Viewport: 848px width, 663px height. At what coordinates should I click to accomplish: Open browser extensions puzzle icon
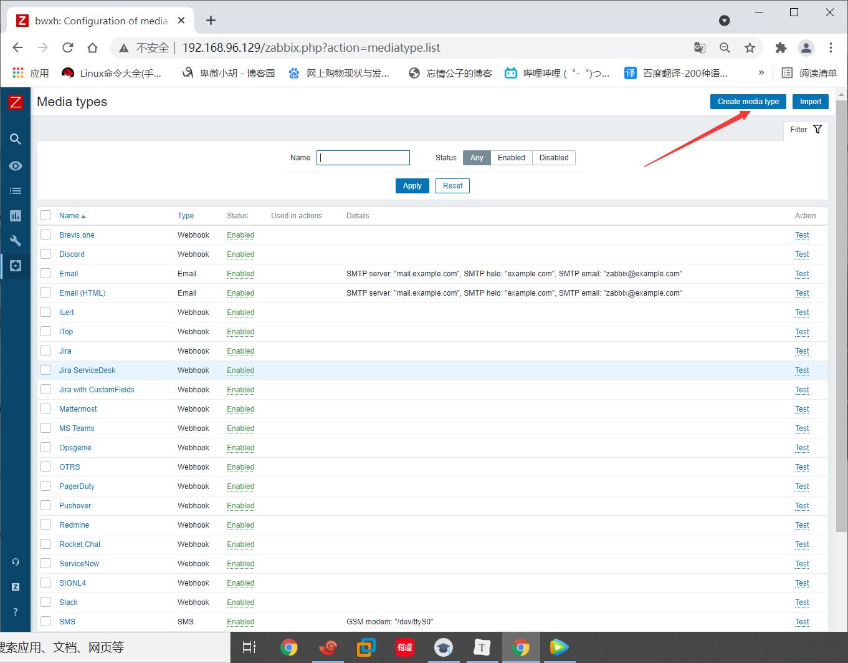pyautogui.click(x=781, y=47)
